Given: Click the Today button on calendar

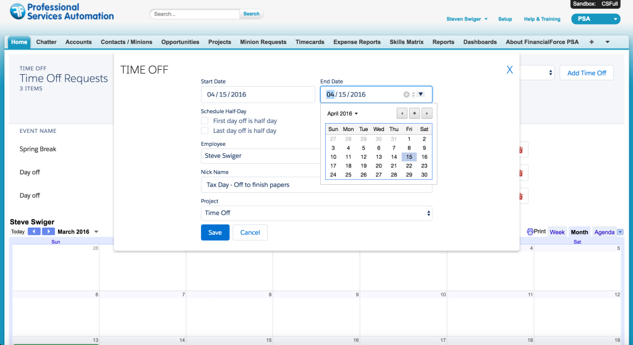Looking at the screenshot, I should pos(18,231).
